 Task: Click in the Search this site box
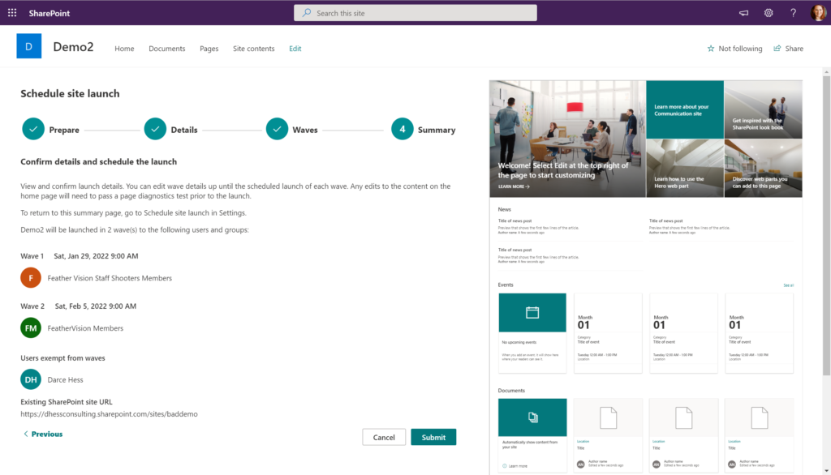pyautogui.click(x=415, y=13)
